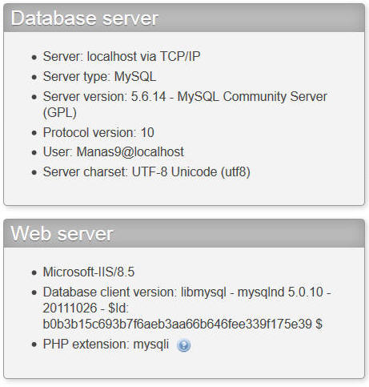369x387 pixels.
Task: Click the bullet beside Microsoft-IIS/8.5
Action: pyautogui.click(x=34, y=272)
